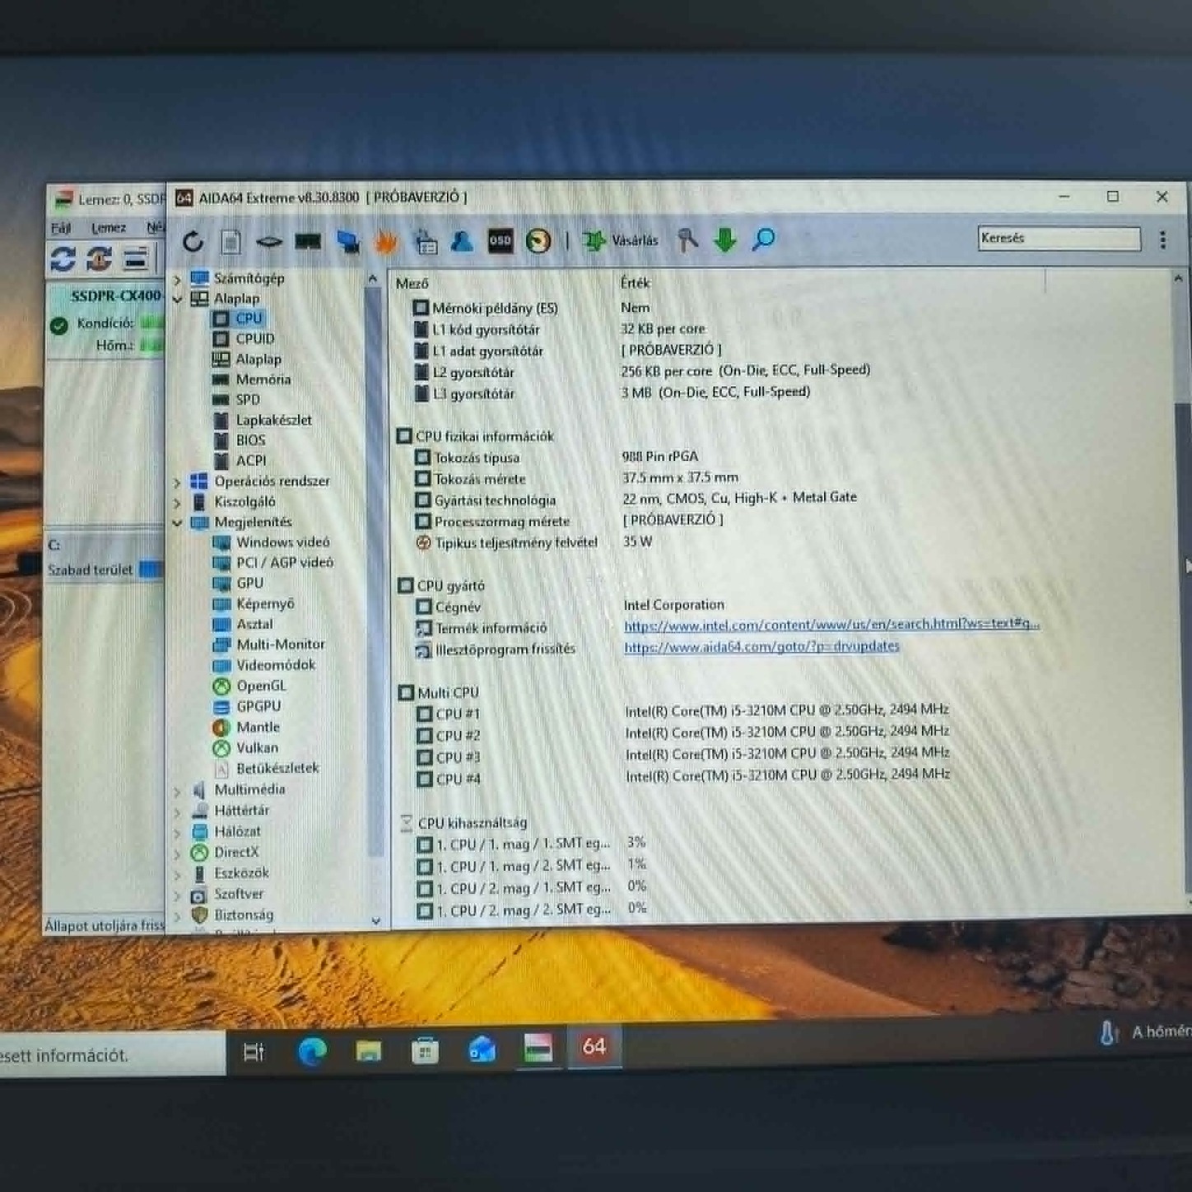The width and height of the screenshot is (1192, 1192).
Task: Open the aida64.com driver updates link
Action: pos(761,646)
